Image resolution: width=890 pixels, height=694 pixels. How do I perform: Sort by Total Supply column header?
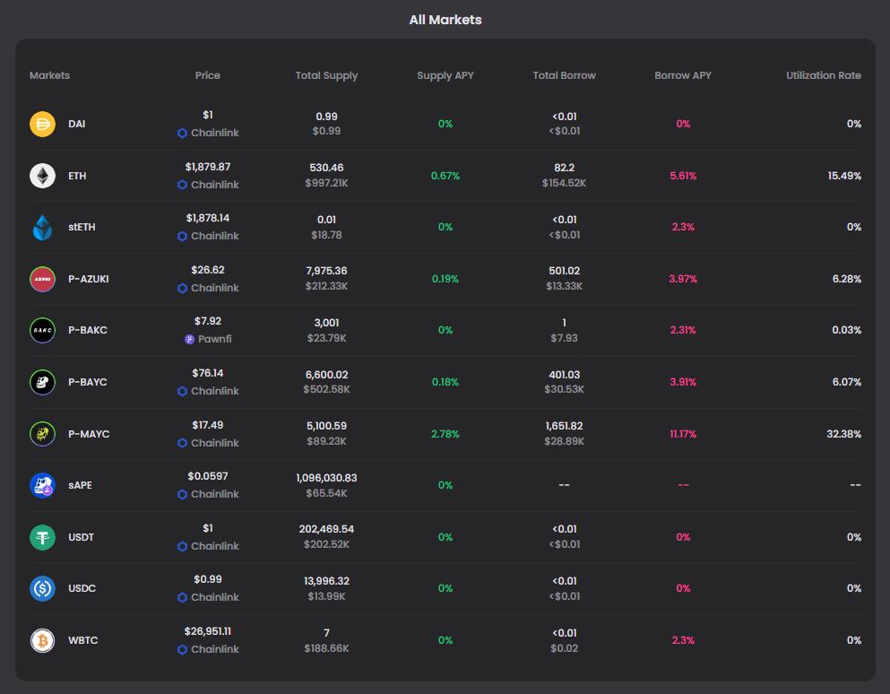pyautogui.click(x=326, y=75)
